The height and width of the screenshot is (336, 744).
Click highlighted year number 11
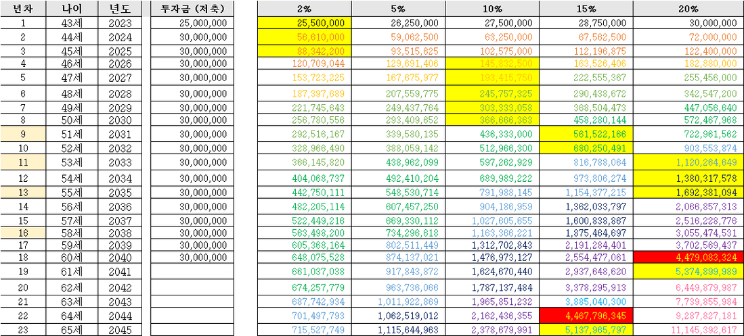(23, 162)
